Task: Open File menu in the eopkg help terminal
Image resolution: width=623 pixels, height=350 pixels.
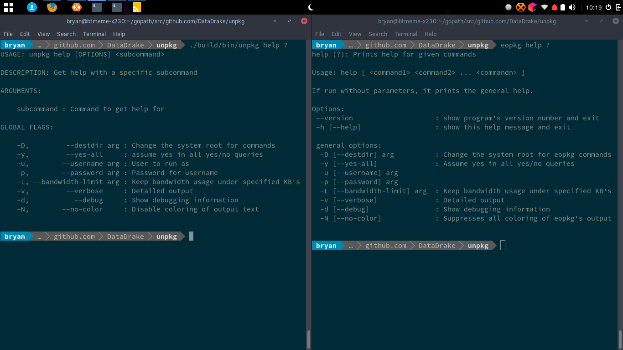Action: pos(320,34)
